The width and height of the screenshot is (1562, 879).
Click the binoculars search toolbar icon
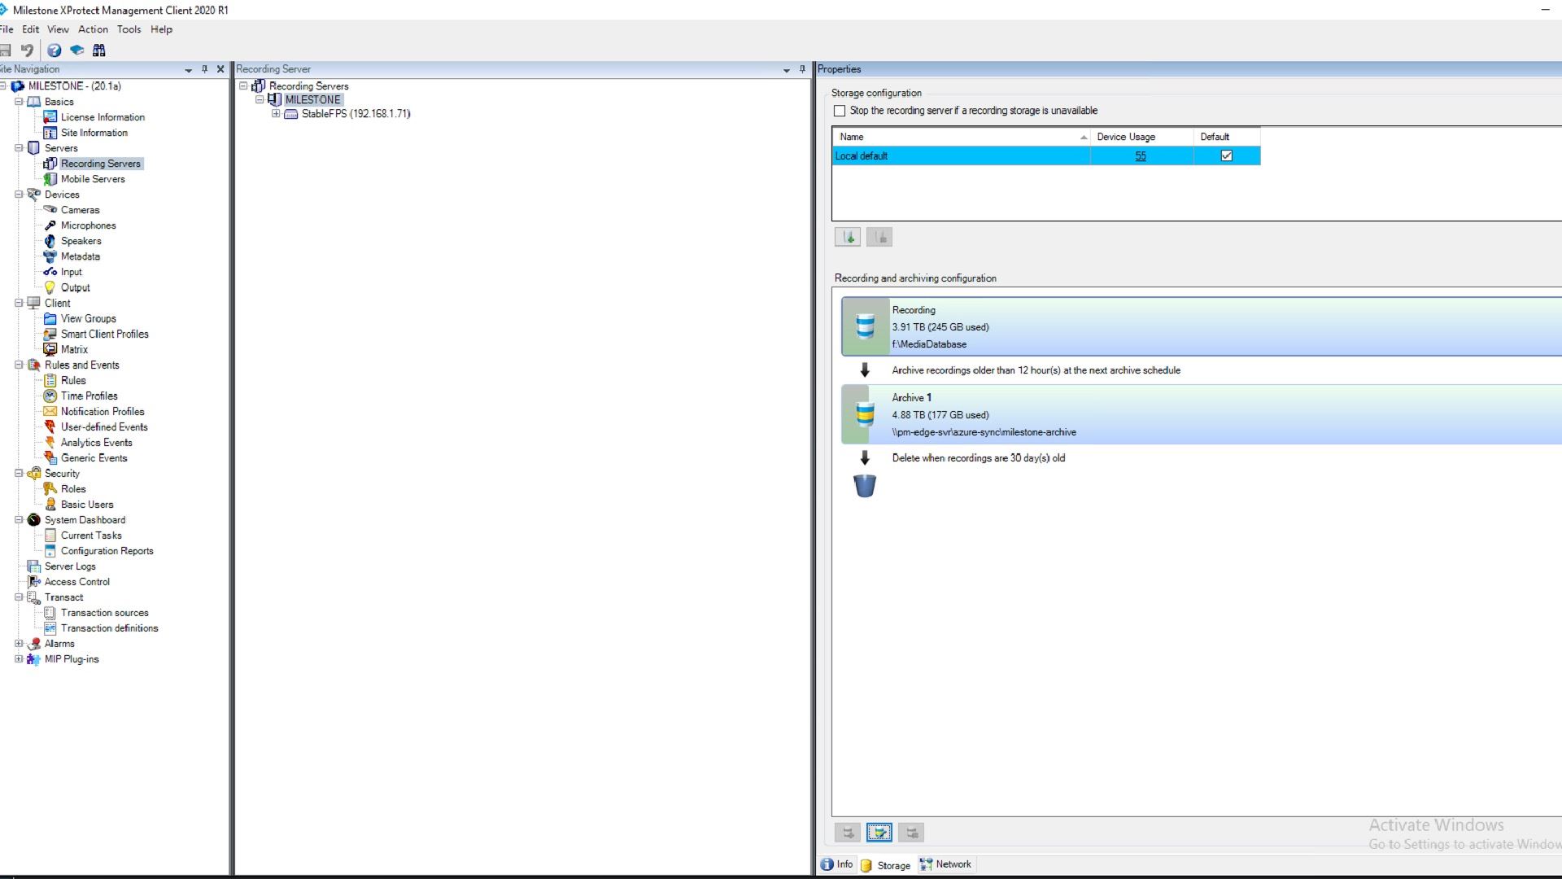coord(99,50)
